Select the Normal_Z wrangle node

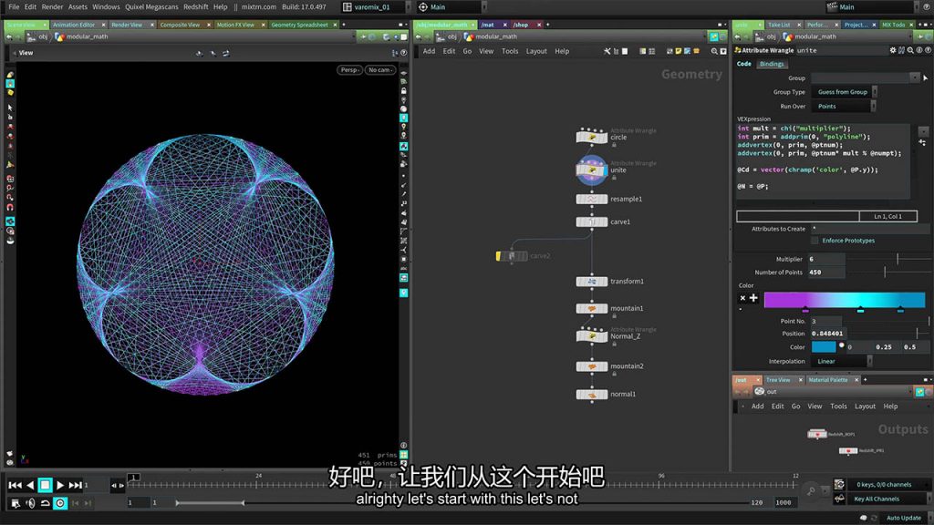tap(591, 335)
